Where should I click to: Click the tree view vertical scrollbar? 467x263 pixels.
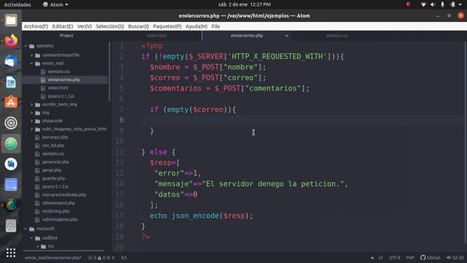pos(109,72)
